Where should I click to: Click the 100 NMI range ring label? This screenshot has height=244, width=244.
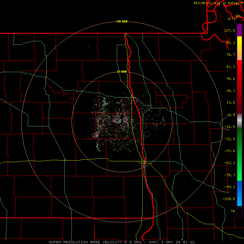tap(122, 21)
